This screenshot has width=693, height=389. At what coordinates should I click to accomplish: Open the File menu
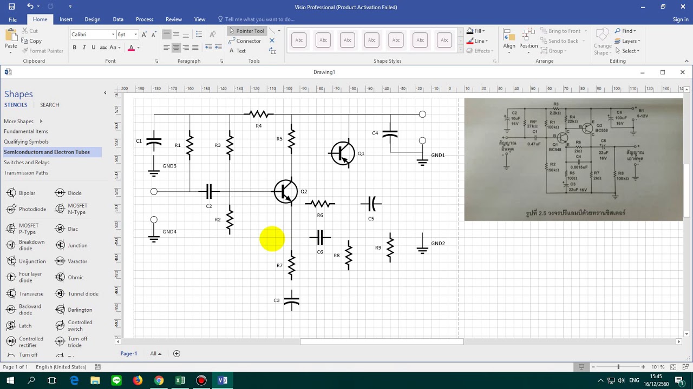pyautogui.click(x=12, y=19)
